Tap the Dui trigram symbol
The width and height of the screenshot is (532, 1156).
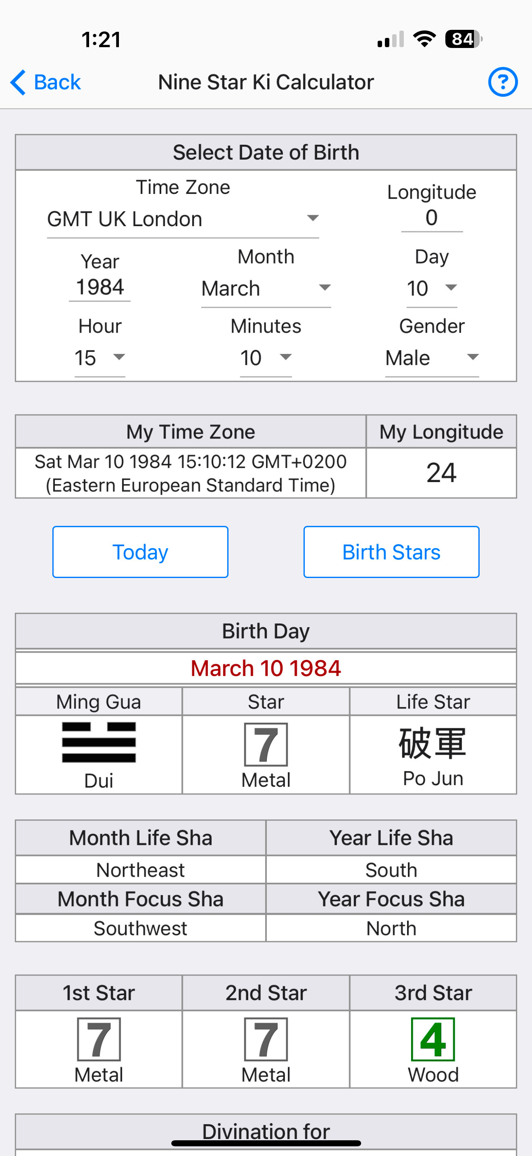99,742
